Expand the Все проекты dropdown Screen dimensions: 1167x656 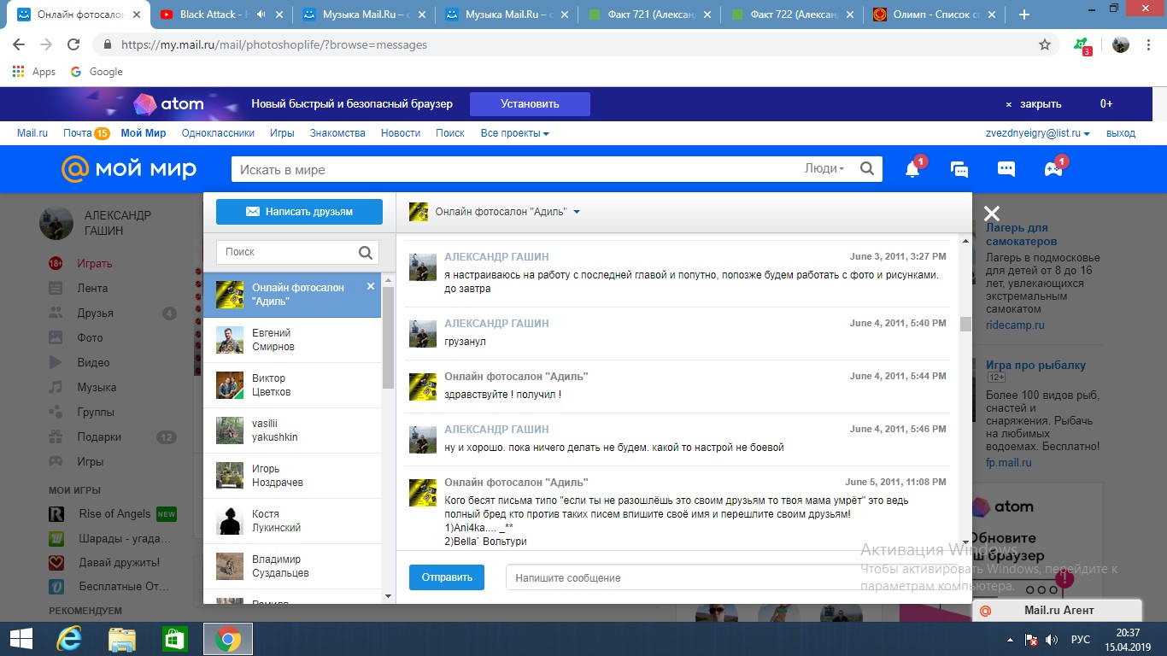pos(515,133)
